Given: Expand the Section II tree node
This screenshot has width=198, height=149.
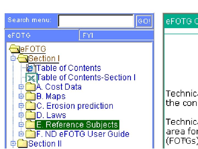Looking at the screenshot, I should pos(13,143).
